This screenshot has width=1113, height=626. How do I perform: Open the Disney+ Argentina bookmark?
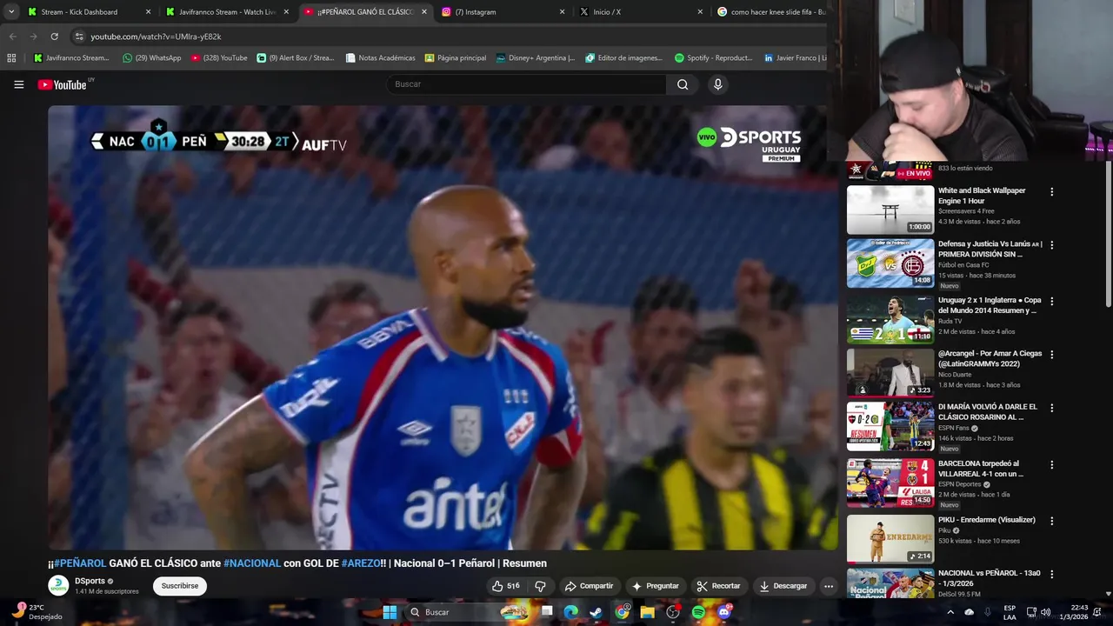[535, 58]
